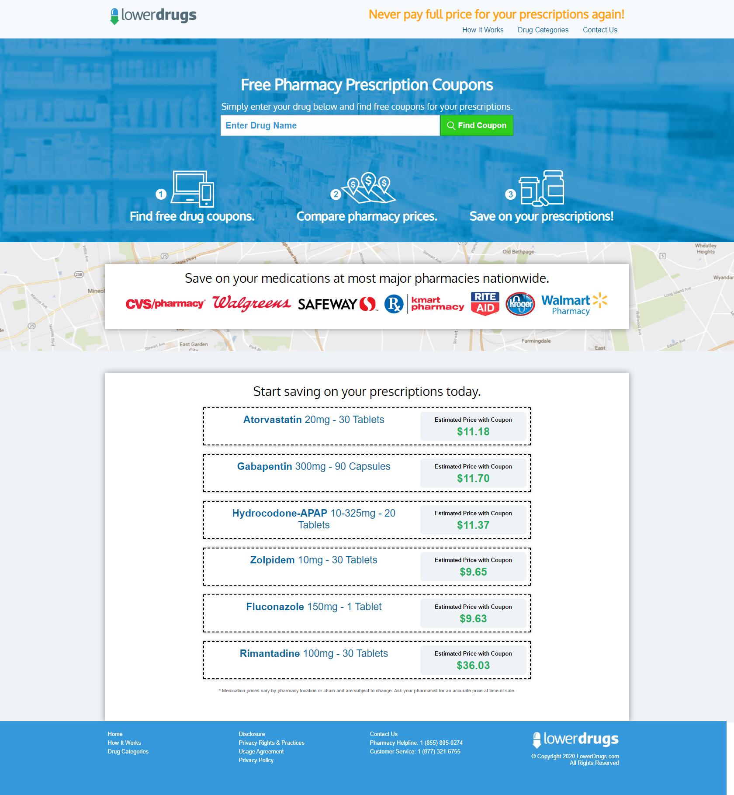Open the Usage Agreement footer link

pyautogui.click(x=261, y=751)
